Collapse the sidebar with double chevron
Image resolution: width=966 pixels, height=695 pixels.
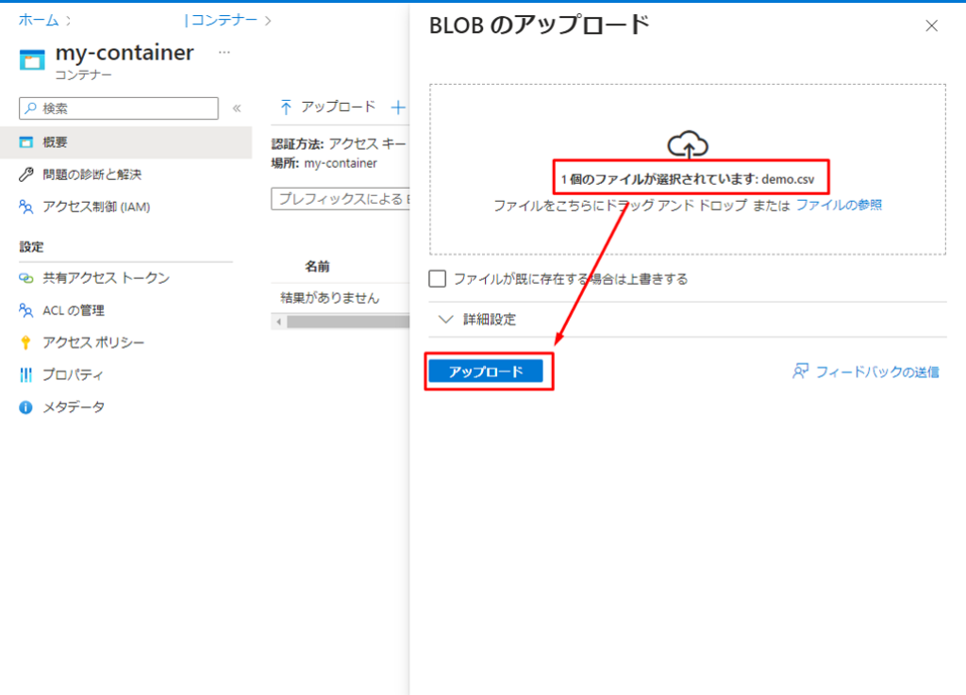(x=237, y=108)
